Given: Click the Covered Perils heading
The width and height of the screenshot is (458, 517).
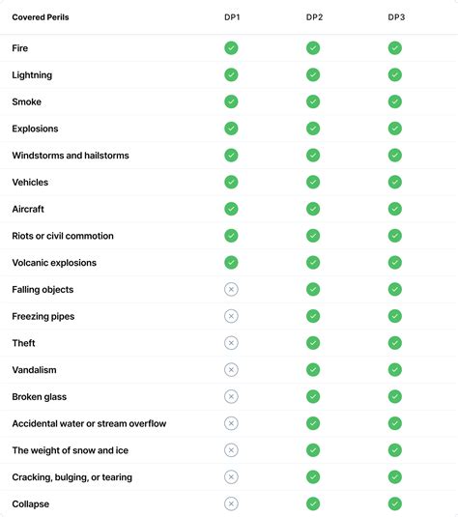Looking at the screenshot, I should tap(41, 17).
